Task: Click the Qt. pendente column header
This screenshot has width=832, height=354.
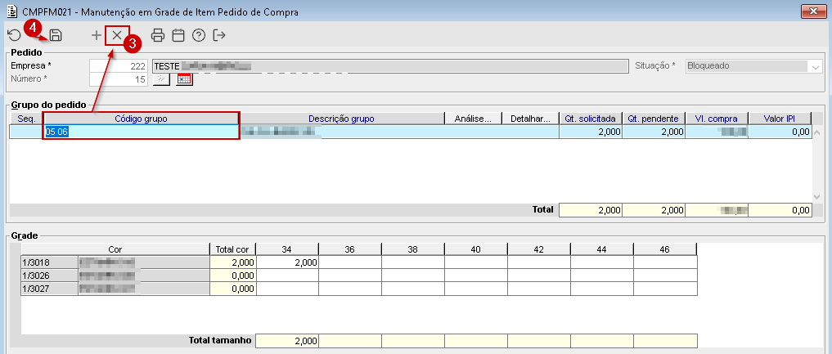Action: [654, 119]
